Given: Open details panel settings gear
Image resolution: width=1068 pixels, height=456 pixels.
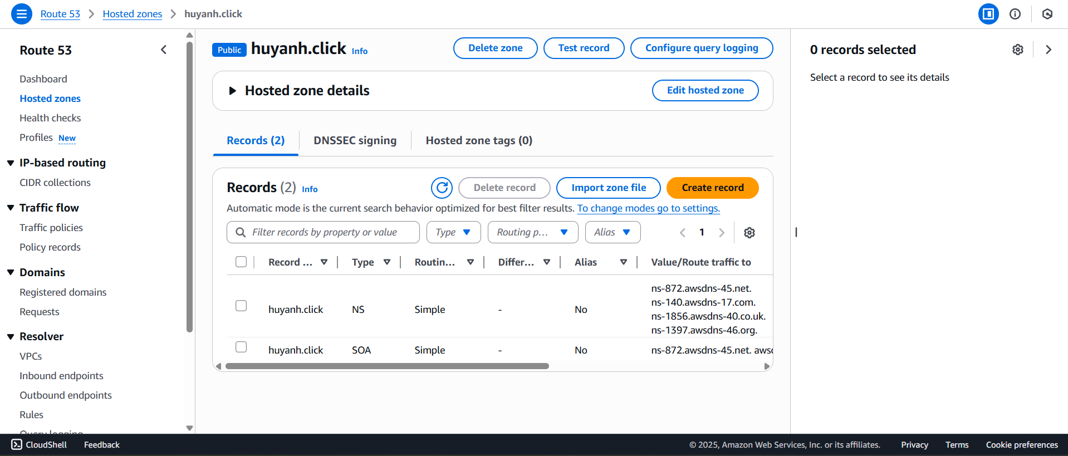Looking at the screenshot, I should [x=1018, y=50].
